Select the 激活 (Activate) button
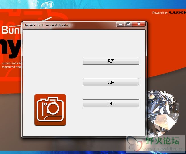The width and height of the screenshot is (186, 154). pyautogui.click(x=111, y=103)
